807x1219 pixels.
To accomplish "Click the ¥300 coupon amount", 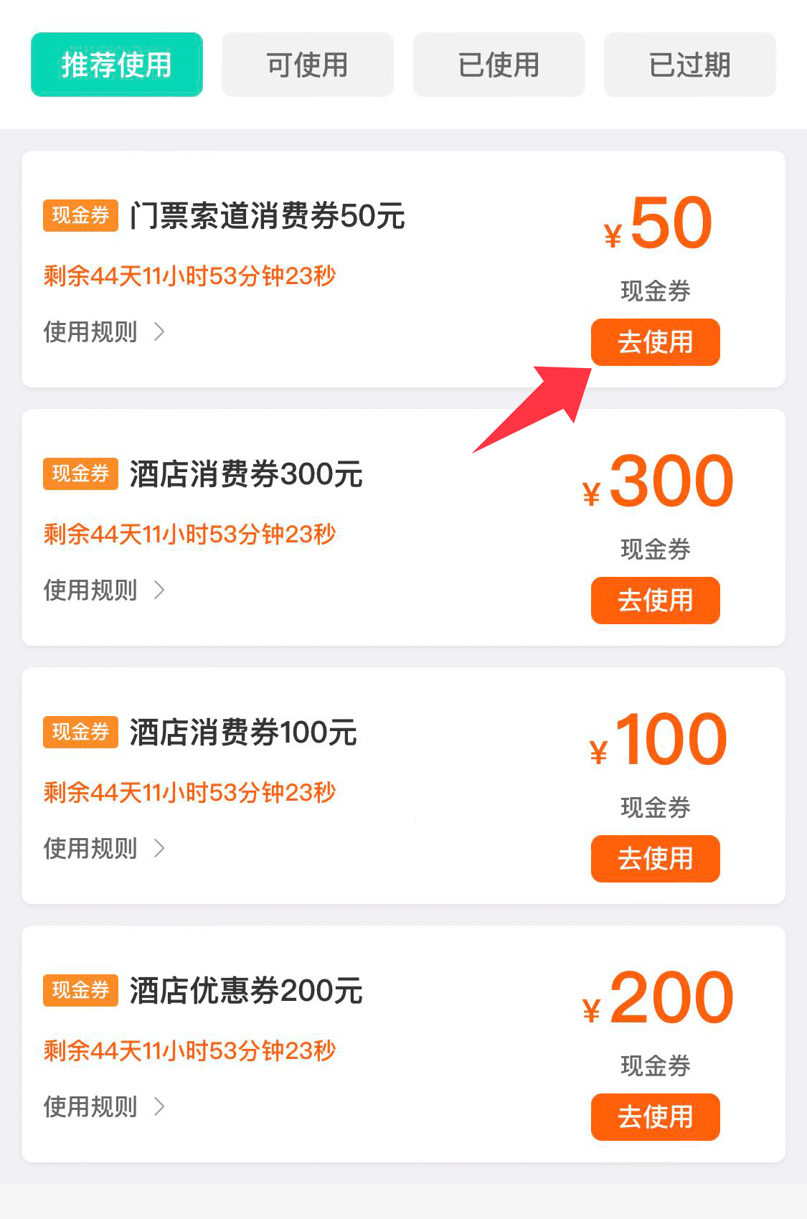I will point(659,482).
